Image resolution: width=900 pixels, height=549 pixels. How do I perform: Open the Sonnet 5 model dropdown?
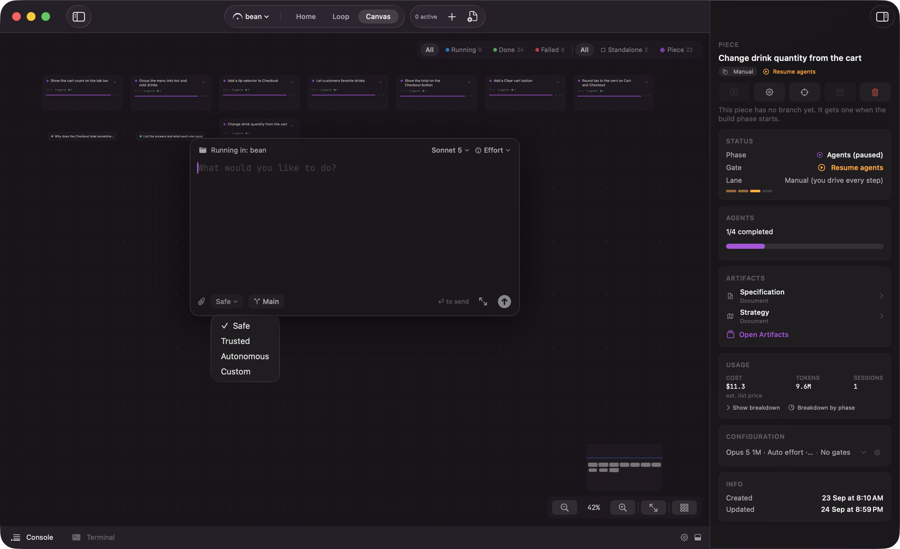pyautogui.click(x=450, y=150)
